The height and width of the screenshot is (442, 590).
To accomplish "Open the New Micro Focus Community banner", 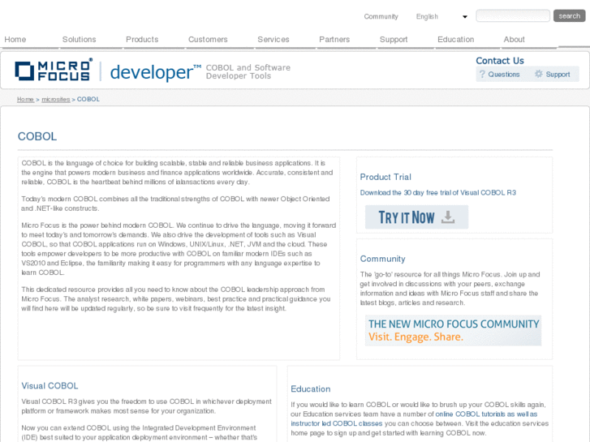I will 453,330.
